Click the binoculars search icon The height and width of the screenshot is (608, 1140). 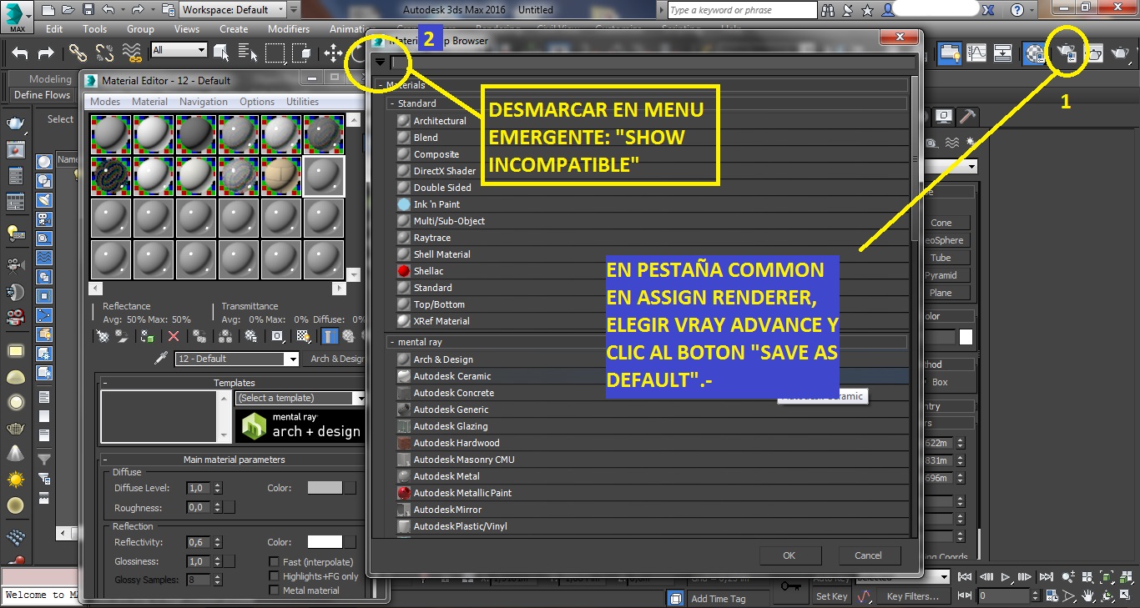click(x=828, y=10)
